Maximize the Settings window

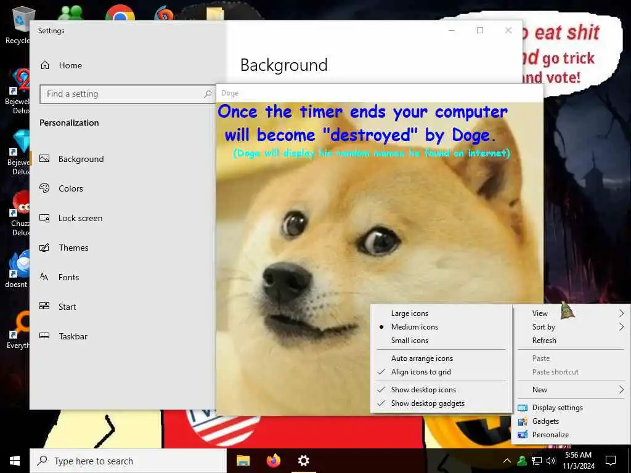tap(479, 31)
